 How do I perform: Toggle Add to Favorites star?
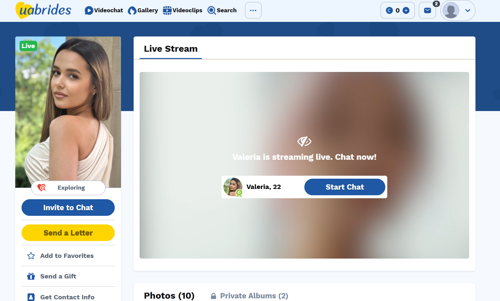click(31, 256)
